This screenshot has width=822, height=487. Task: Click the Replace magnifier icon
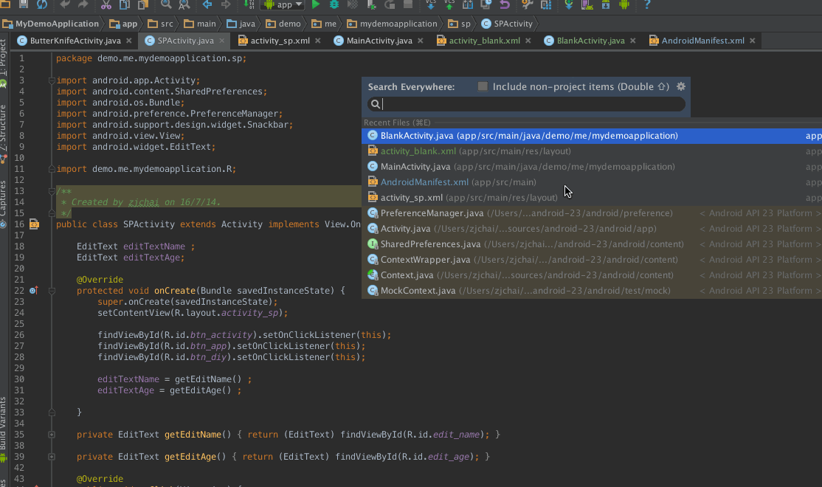(x=184, y=4)
